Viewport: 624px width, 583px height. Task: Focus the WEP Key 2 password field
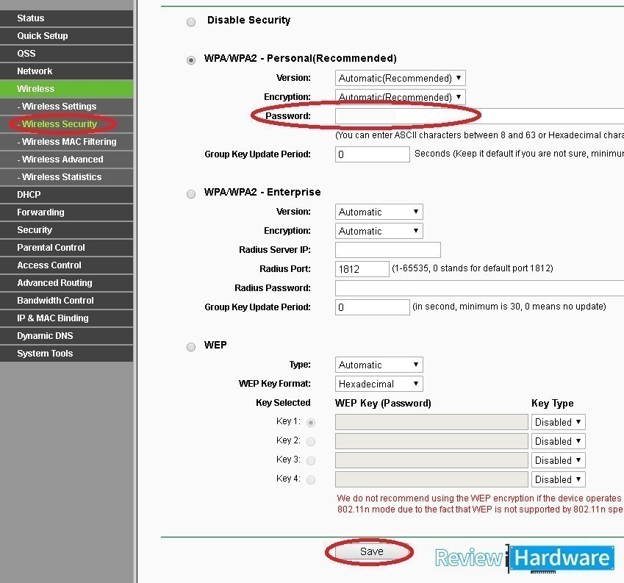[x=431, y=441]
